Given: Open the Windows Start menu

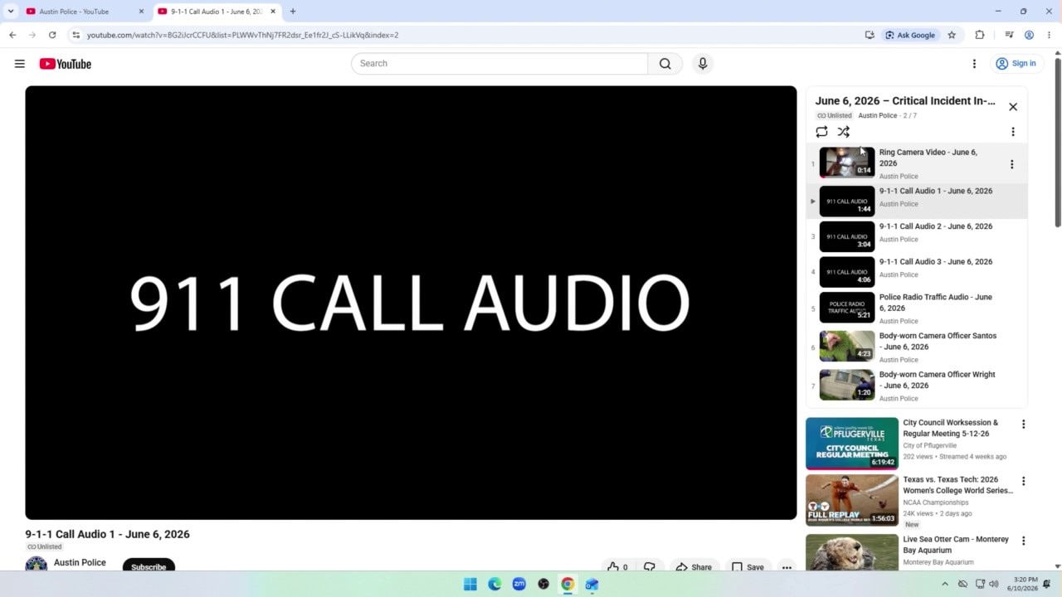Looking at the screenshot, I should 470,584.
